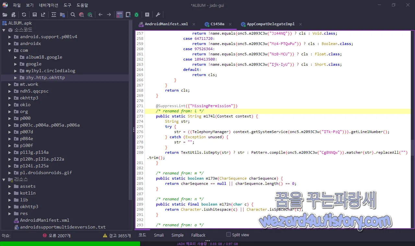Viewport: 415px width, 246px height.
Task: Expand the mylhyl.circledialog package
Action: (16, 71)
